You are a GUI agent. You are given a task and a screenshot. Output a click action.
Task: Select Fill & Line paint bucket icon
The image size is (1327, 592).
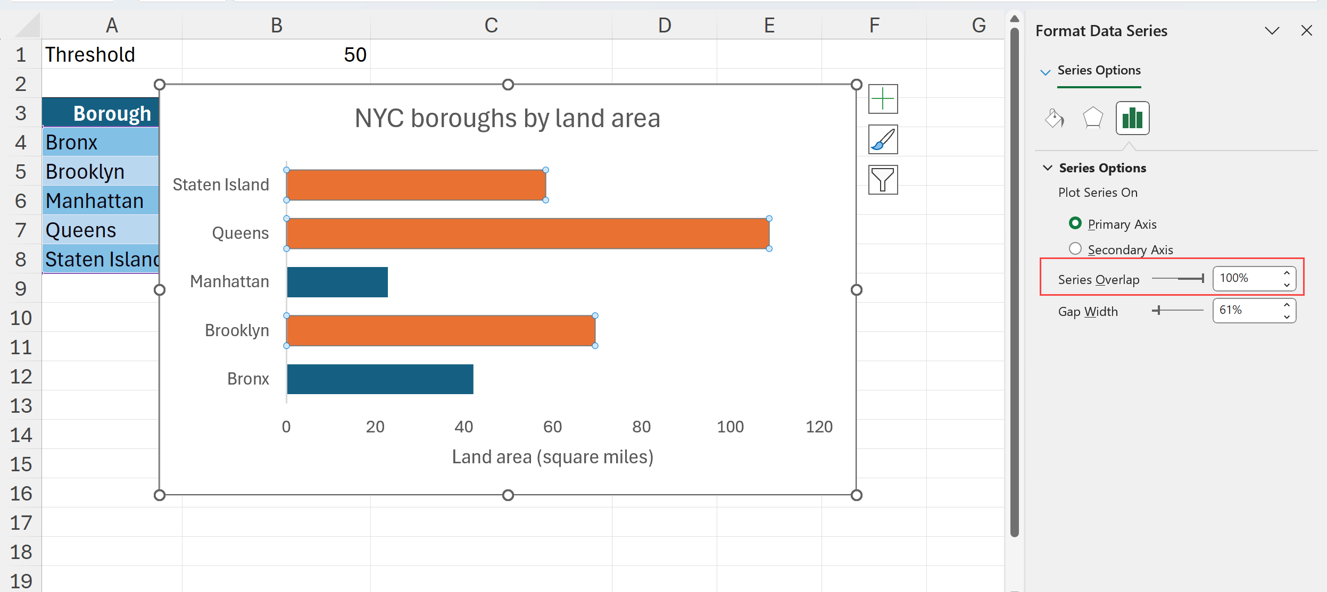pyautogui.click(x=1054, y=118)
